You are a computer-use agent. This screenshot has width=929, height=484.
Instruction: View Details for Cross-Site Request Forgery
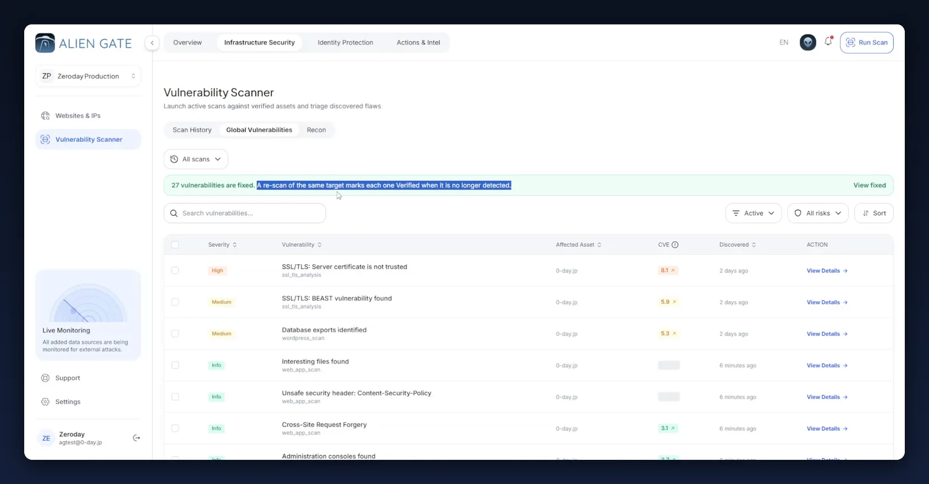point(827,429)
